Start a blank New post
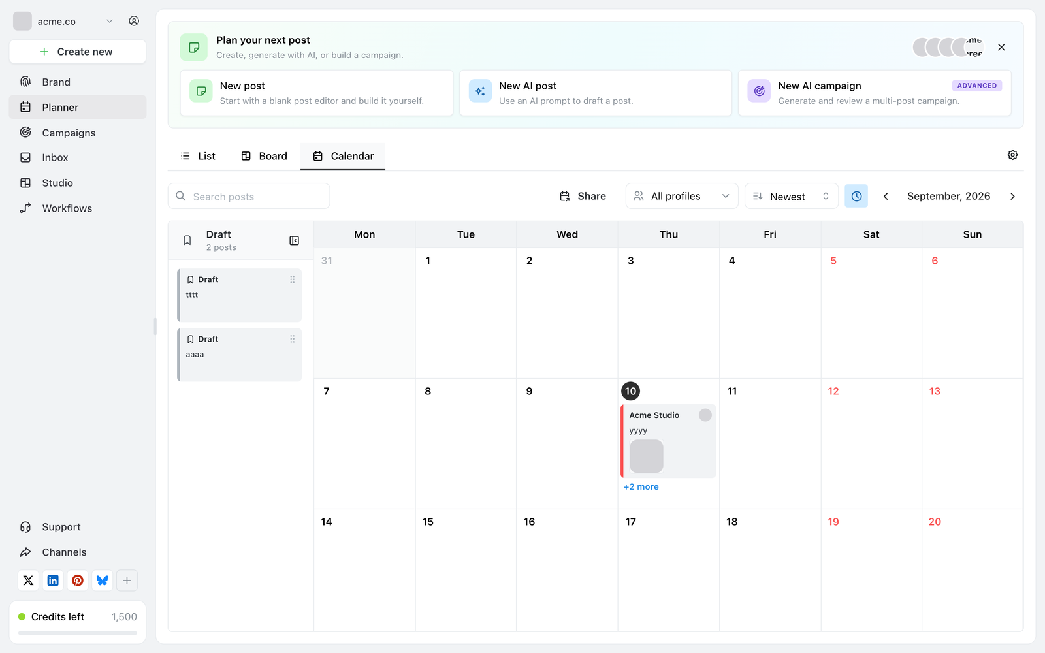 [317, 93]
